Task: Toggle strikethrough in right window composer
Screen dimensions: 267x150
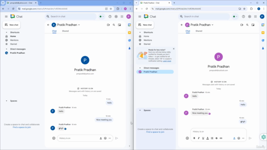Action: 217,138
